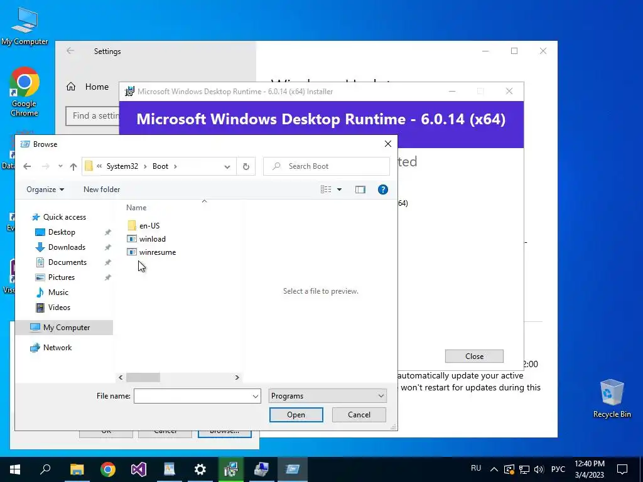Click the Open button
The height and width of the screenshot is (482, 643).
click(296, 415)
